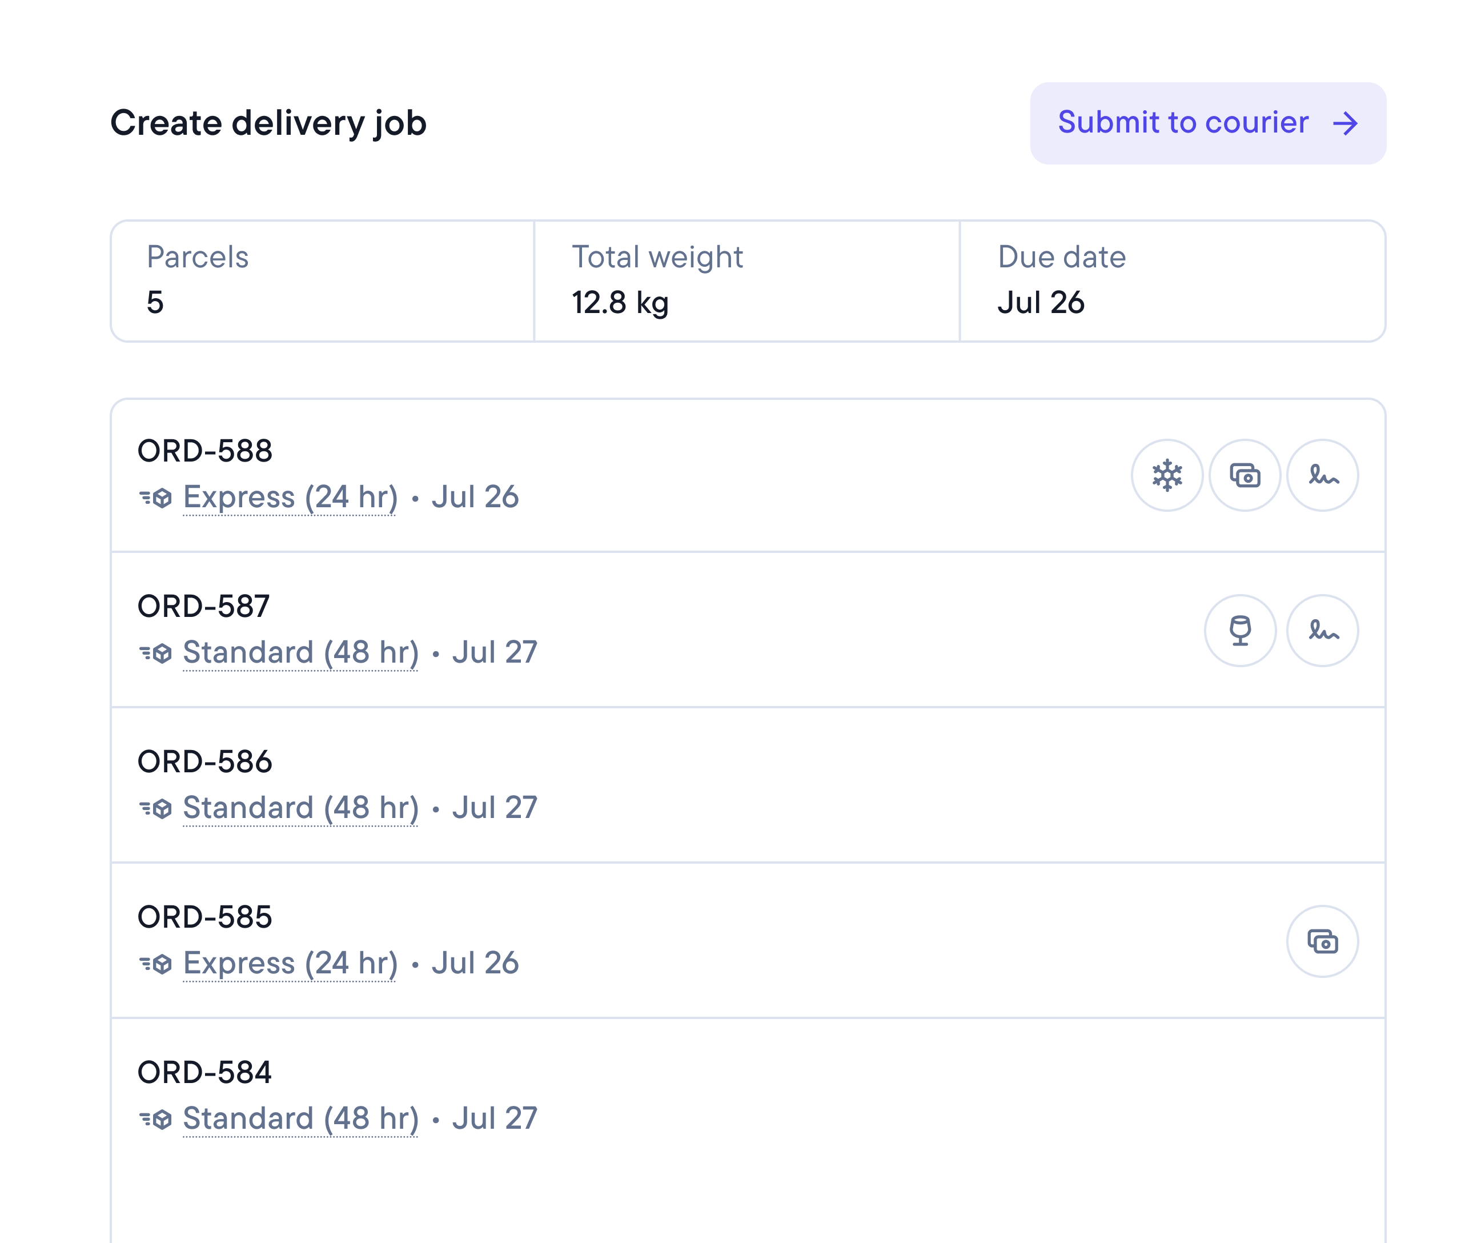Click the parcel icon beside ORD-584's Standard label
Image resolution: width=1469 pixels, height=1243 pixels.
click(156, 1118)
